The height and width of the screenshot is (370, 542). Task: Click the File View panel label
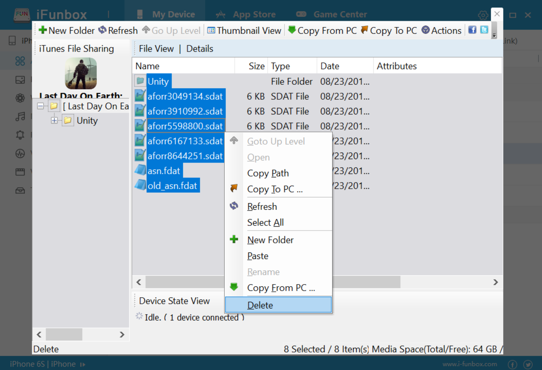156,49
